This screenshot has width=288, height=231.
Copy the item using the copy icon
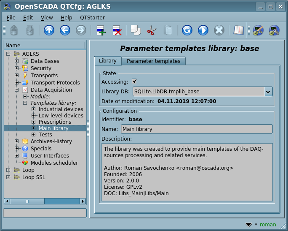(136, 30)
